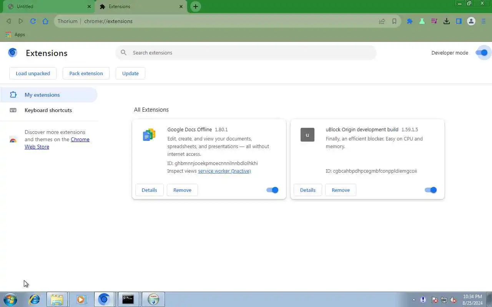Click the Pack extension button

pos(86,73)
